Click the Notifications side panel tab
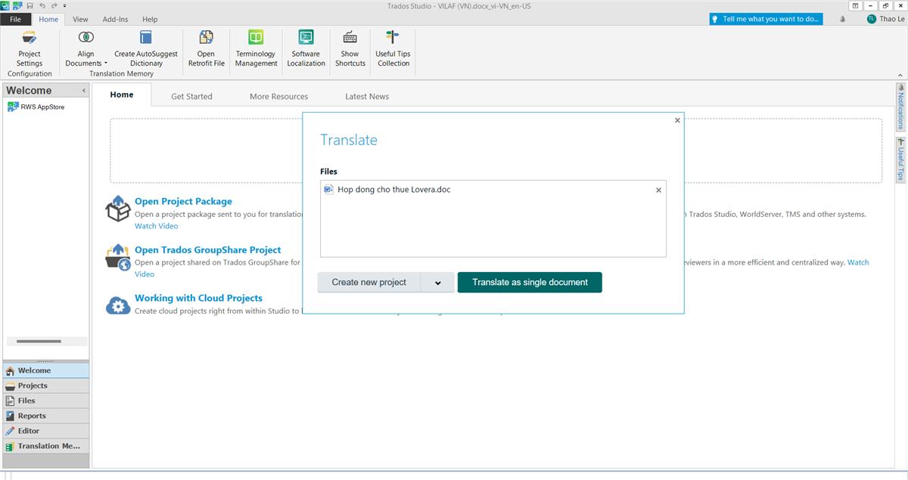The height and width of the screenshot is (480, 908). click(900, 107)
